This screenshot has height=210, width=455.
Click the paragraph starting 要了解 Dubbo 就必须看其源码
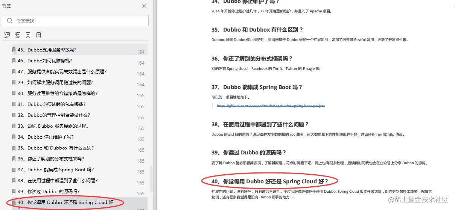pyautogui.click(x=320, y=163)
